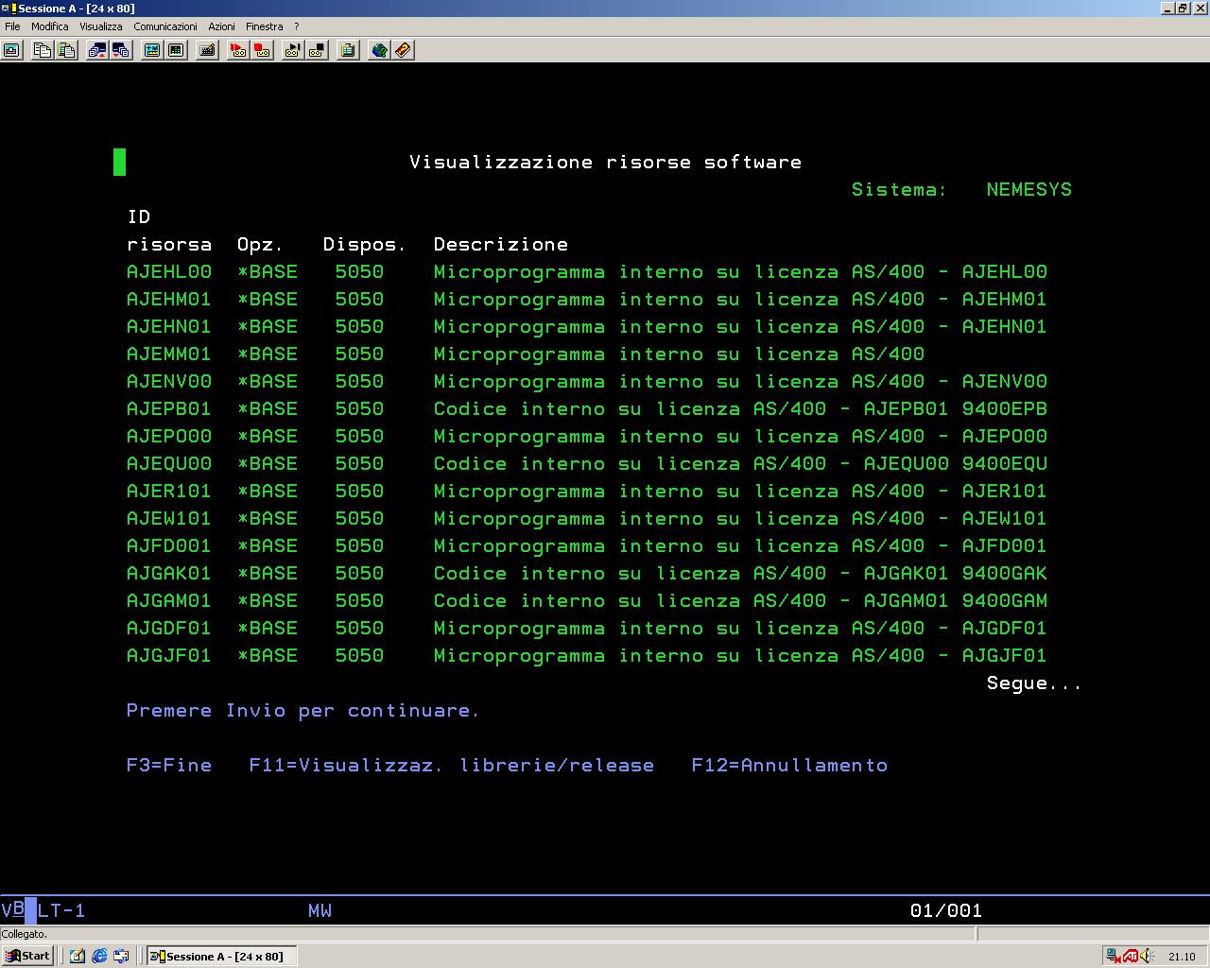Open the Visualizza menu
The width and height of the screenshot is (1210, 968).
pos(101,26)
